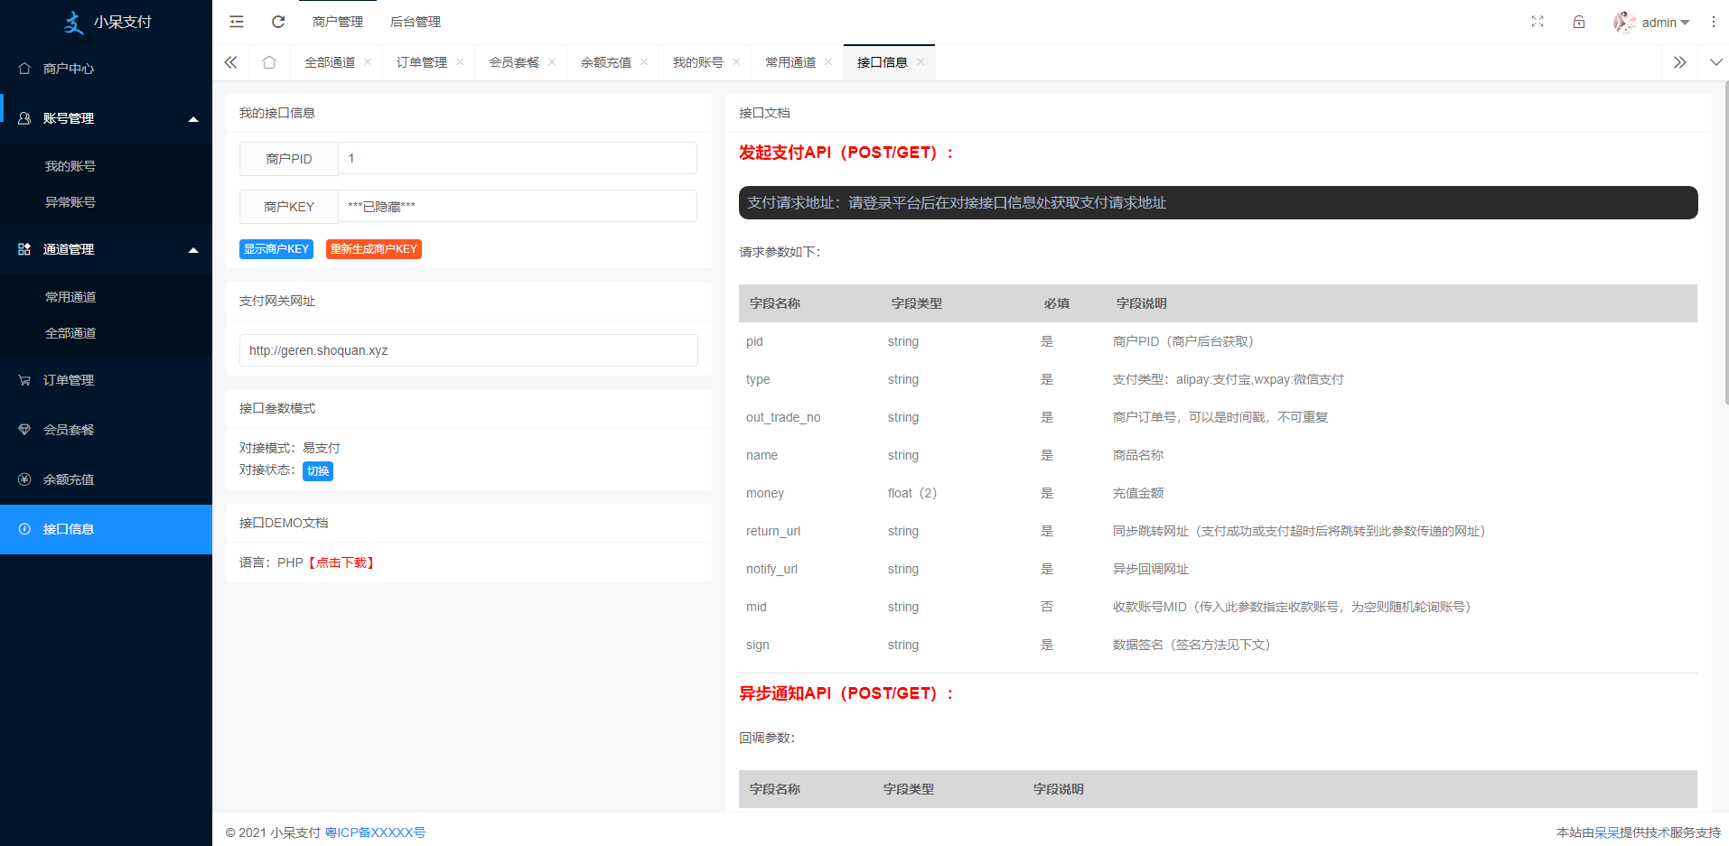Click the 支付网关网址 input field
This screenshot has height=846, width=1729.
point(469,350)
